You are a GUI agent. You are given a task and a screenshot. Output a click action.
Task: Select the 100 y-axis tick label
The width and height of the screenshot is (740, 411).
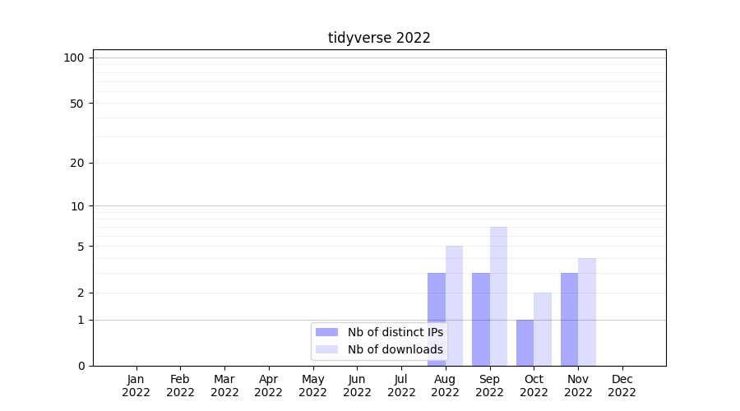(x=74, y=58)
